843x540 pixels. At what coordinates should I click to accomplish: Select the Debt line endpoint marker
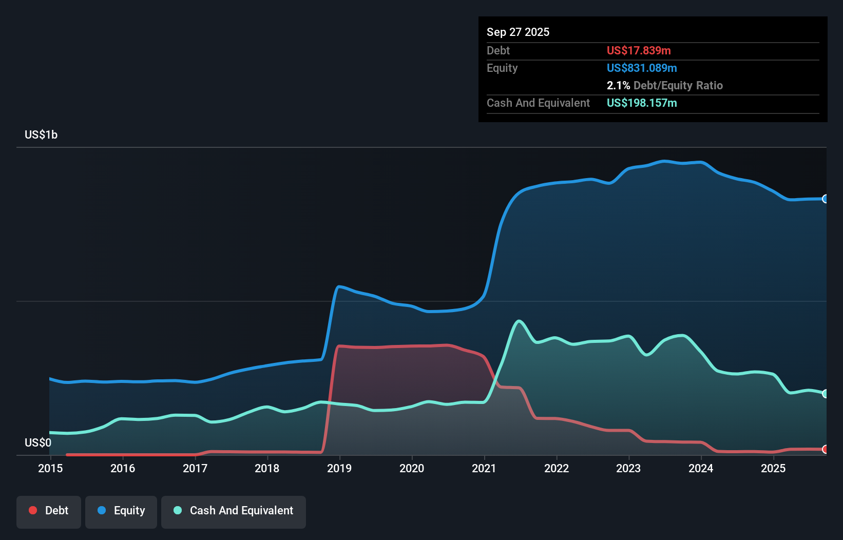[825, 449]
